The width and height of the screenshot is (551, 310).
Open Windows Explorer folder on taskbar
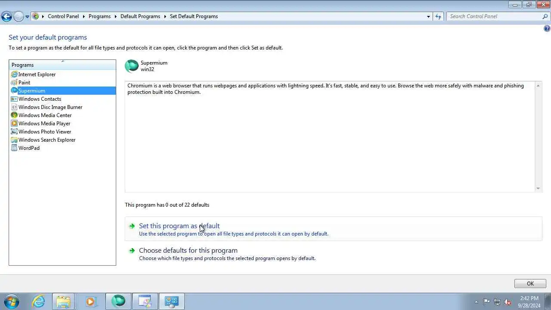(63, 301)
